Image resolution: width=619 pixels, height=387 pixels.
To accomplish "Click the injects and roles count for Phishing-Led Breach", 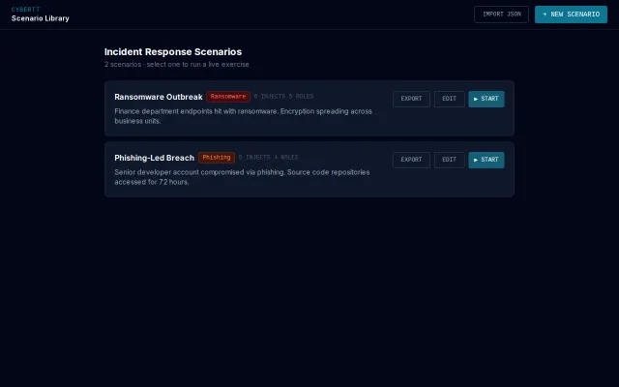I will pos(268,157).
